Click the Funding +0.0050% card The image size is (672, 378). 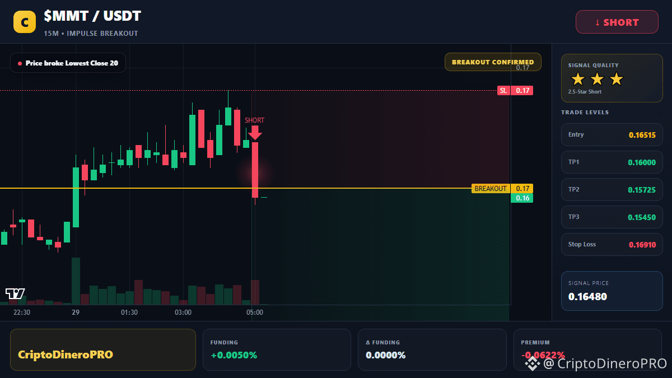click(277, 349)
